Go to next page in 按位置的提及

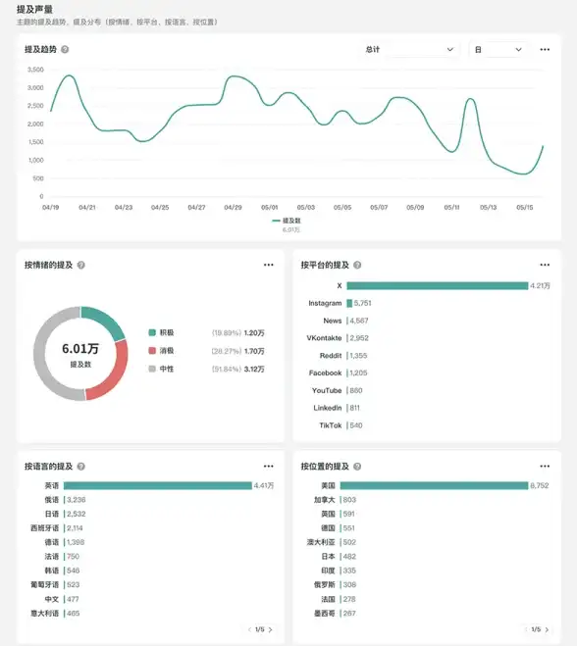pyautogui.click(x=547, y=629)
